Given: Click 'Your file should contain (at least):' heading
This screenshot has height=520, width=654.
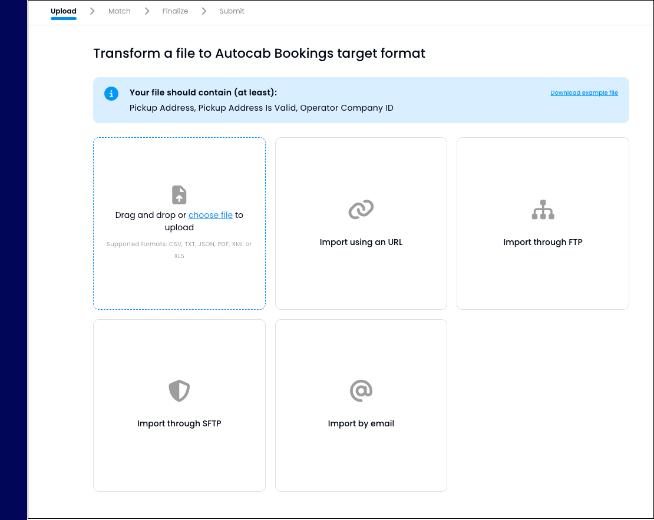Looking at the screenshot, I should (x=203, y=92).
